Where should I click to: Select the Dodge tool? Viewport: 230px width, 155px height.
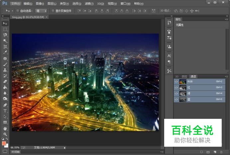pyautogui.click(x=5, y=99)
